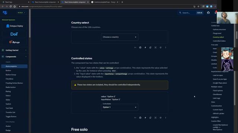Copy the Country select demo source
Image resolution: width=238 pixels, height=133 pixels.
(x=150, y=48)
